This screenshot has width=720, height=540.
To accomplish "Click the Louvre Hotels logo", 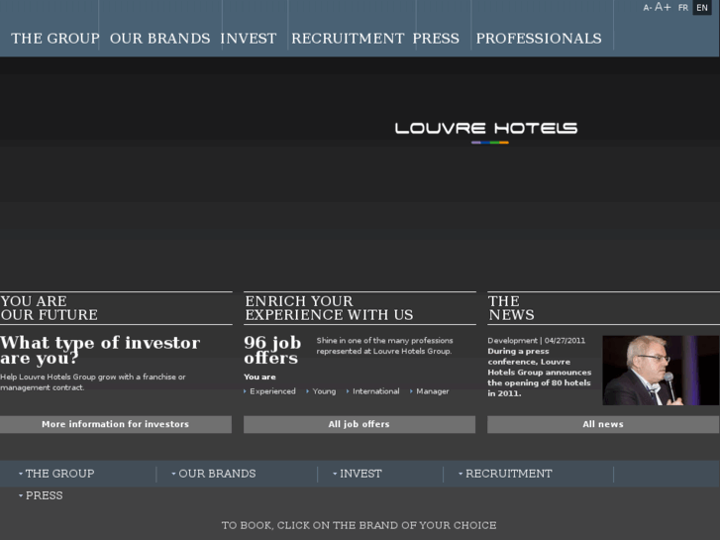I will tap(486, 133).
